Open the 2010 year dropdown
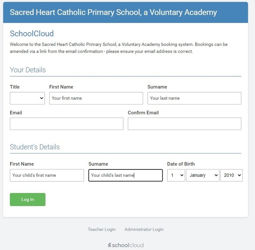Screen dimensions: 255x250 point(231,175)
